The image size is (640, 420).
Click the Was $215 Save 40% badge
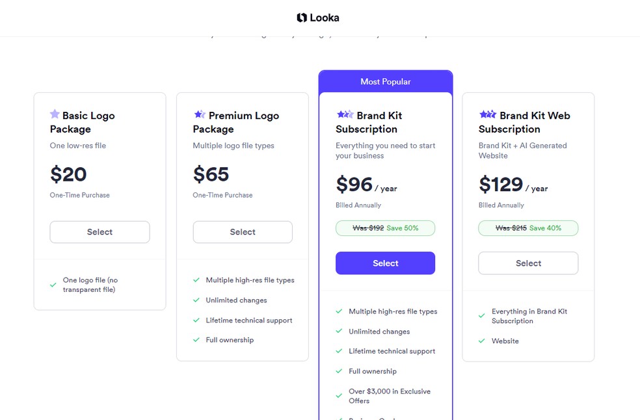[x=528, y=228]
